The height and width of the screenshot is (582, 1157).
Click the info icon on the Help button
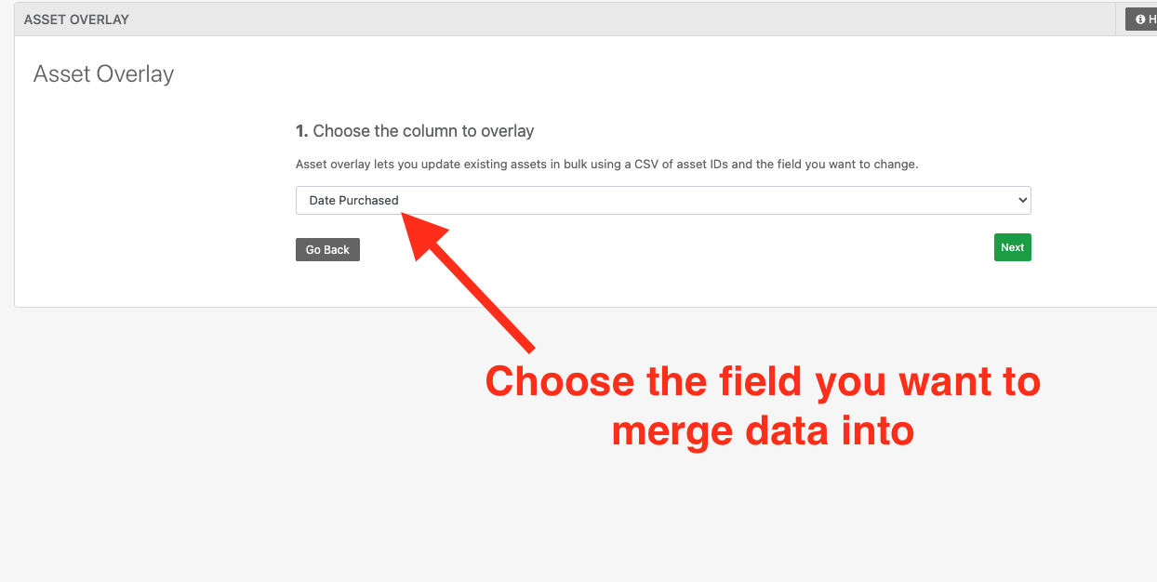pyautogui.click(x=1140, y=20)
